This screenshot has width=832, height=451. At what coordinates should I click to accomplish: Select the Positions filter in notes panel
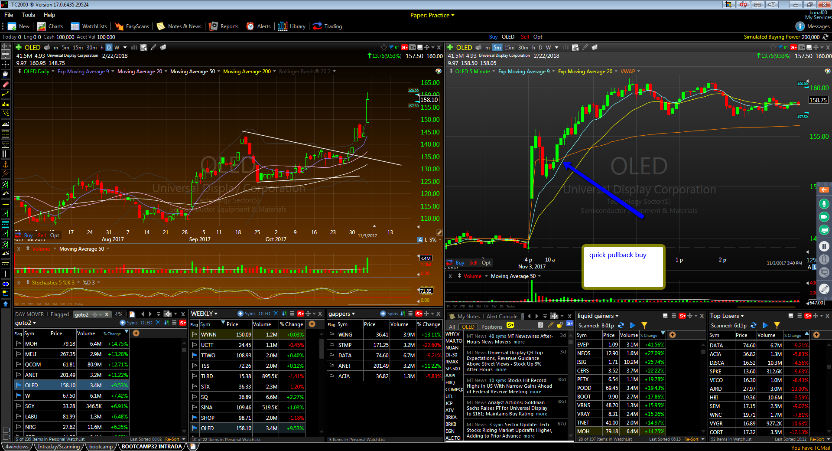pos(491,327)
